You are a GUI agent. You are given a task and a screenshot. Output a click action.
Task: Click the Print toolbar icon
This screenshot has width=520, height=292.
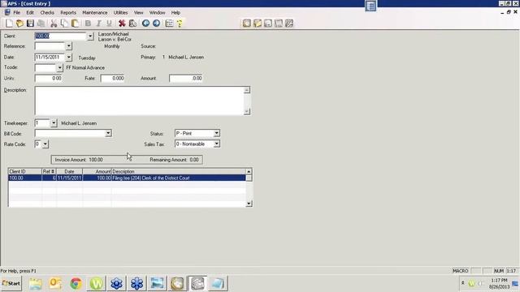pyautogui.click(x=41, y=24)
